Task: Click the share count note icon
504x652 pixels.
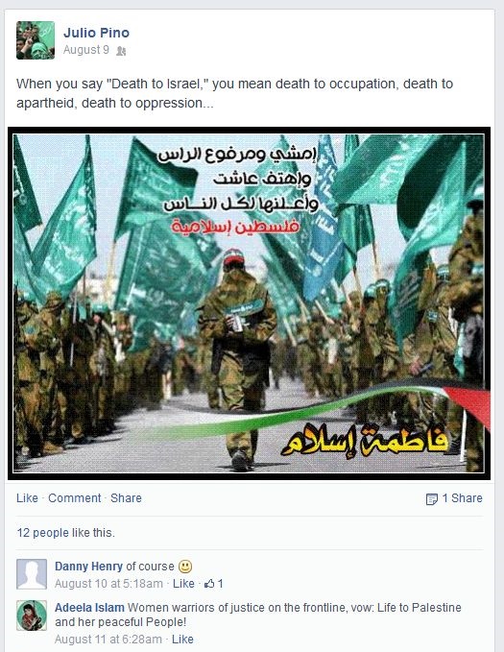Action: [x=432, y=498]
